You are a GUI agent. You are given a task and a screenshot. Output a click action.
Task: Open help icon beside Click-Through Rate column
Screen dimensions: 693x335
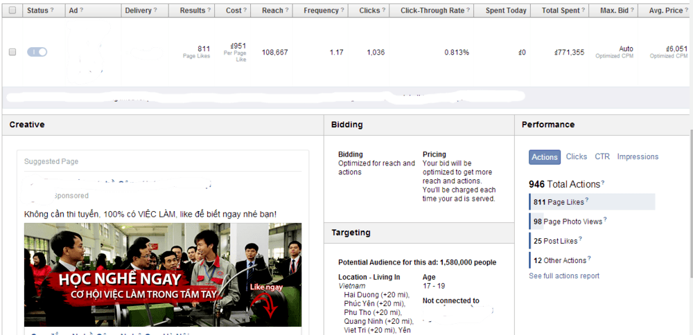pos(468,10)
